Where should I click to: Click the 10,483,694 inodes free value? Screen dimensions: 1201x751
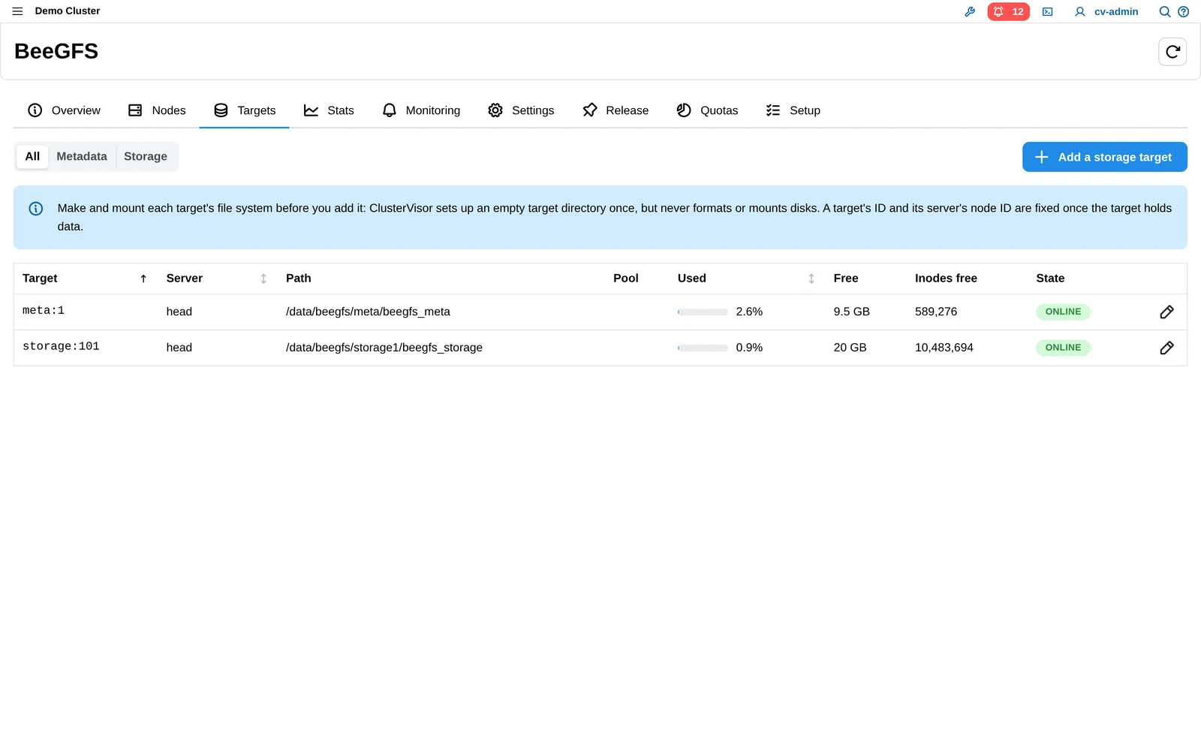(x=944, y=348)
